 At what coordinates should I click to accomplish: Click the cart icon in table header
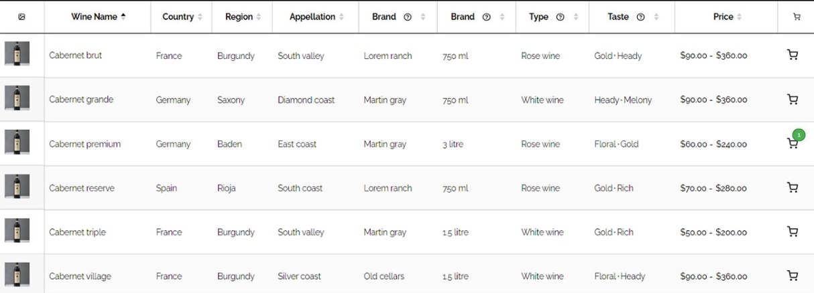(x=797, y=17)
